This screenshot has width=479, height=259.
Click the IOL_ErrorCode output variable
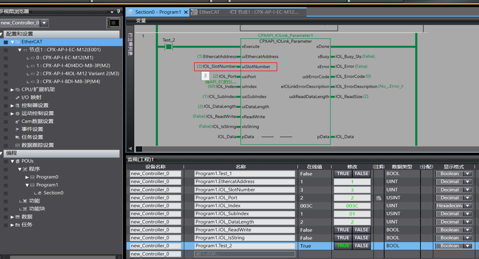pyautogui.click(x=350, y=76)
